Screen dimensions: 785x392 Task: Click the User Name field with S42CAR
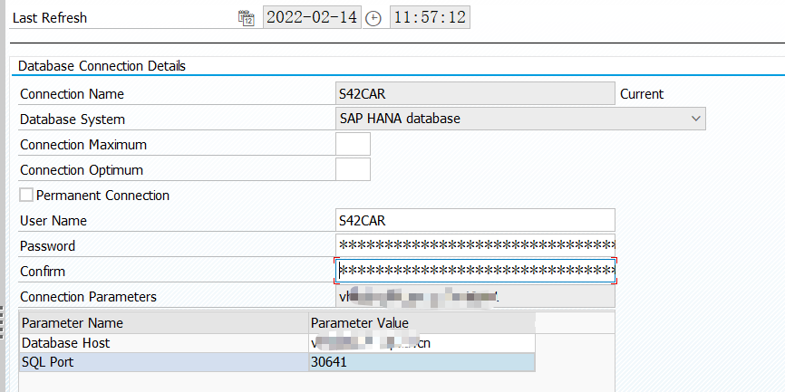(475, 220)
